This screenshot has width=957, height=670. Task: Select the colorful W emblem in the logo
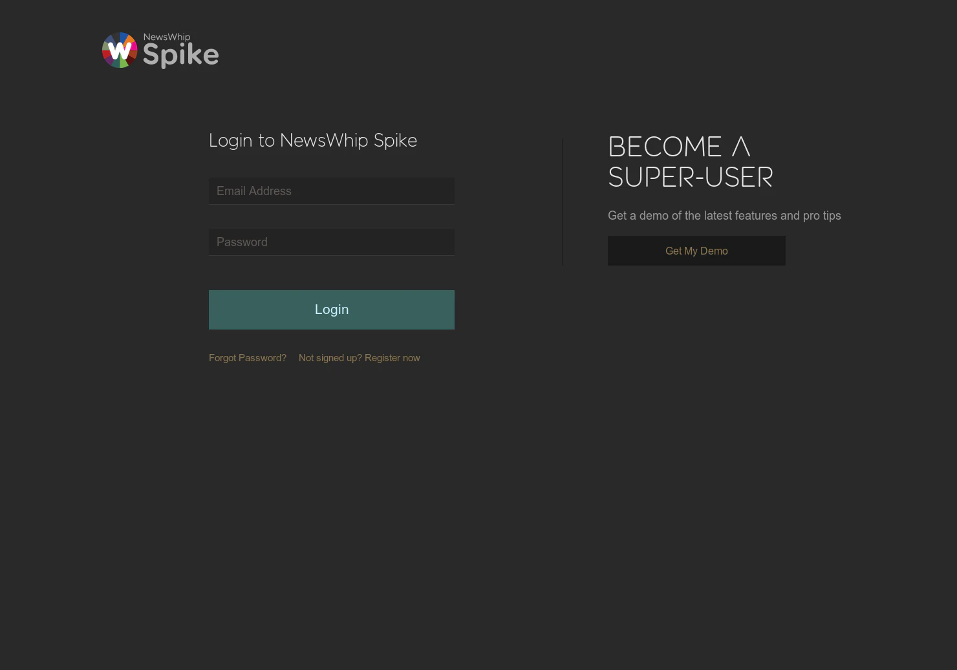(x=120, y=50)
